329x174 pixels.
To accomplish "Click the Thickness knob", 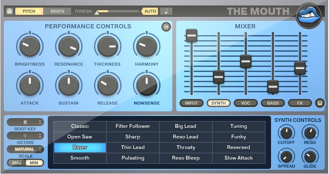I will (x=108, y=46).
